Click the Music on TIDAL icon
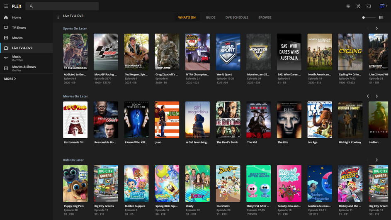 coord(6,58)
